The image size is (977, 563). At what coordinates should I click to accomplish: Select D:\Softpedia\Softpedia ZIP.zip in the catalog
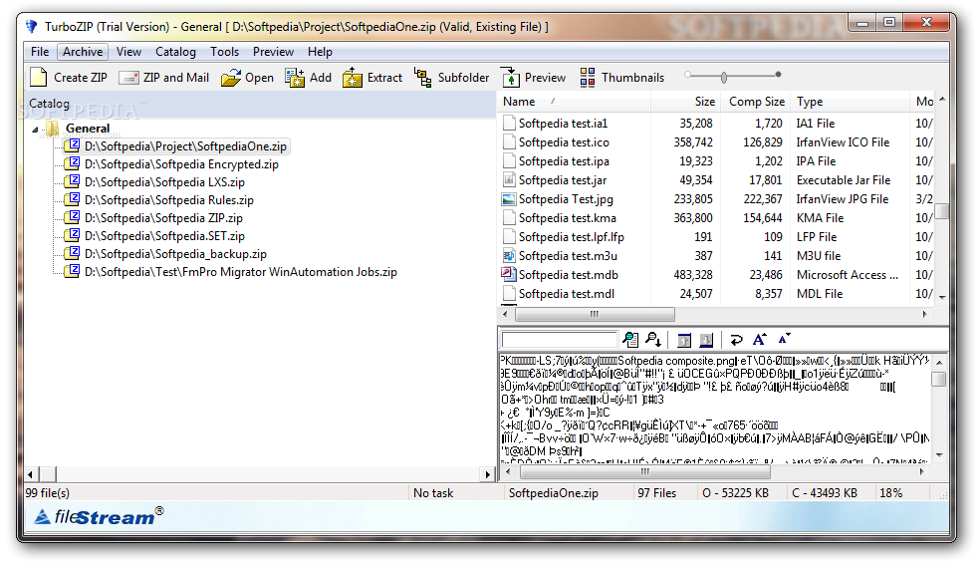click(164, 218)
